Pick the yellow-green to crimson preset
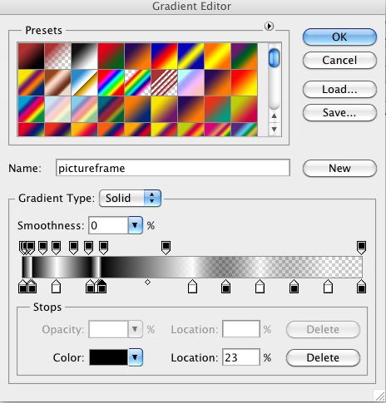386x403 pixels. point(244,109)
